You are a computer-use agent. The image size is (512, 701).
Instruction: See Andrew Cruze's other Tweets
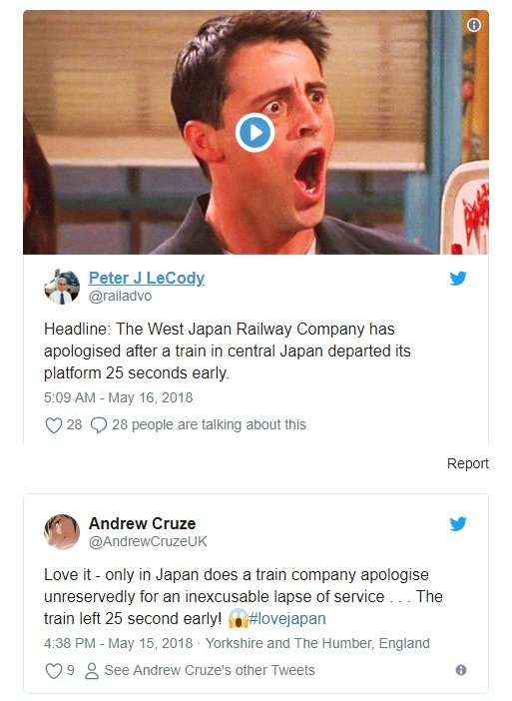(x=200, y=671)
